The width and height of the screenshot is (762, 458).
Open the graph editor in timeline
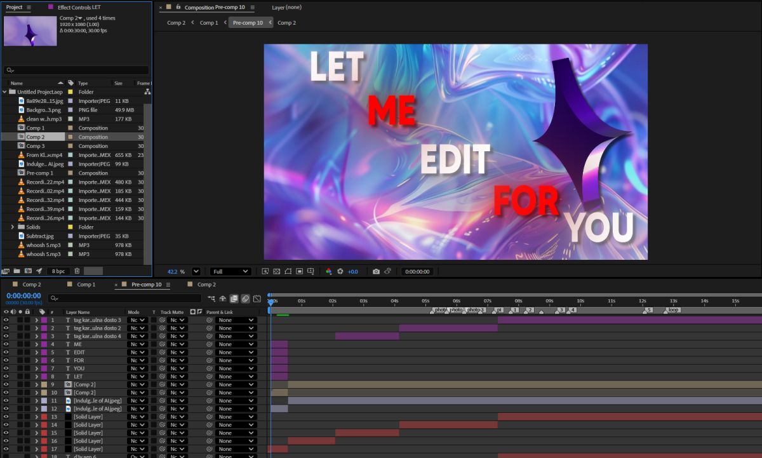point(258,299)
